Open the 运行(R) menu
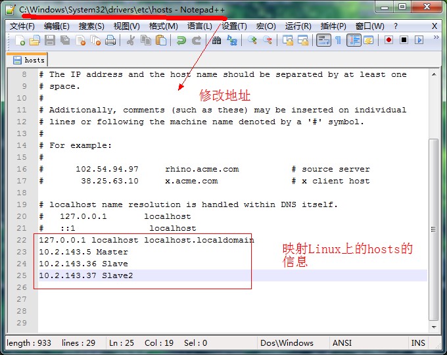Viewport: 447px width, 355px height. (298, 26)
